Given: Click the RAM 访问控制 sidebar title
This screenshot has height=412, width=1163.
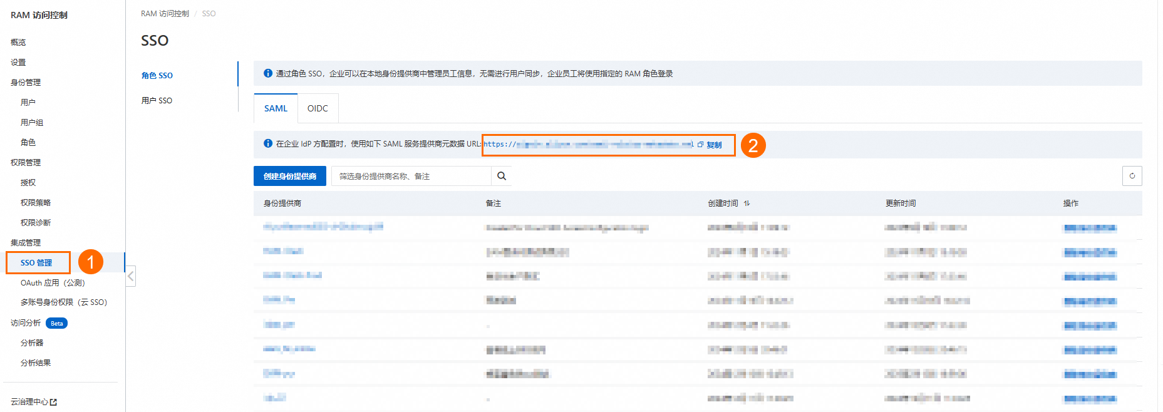Looking at the screenshot, I should tap(39, 15).
